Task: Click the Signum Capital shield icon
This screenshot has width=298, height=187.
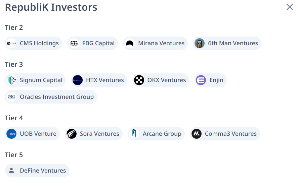Action: point(11,80)
